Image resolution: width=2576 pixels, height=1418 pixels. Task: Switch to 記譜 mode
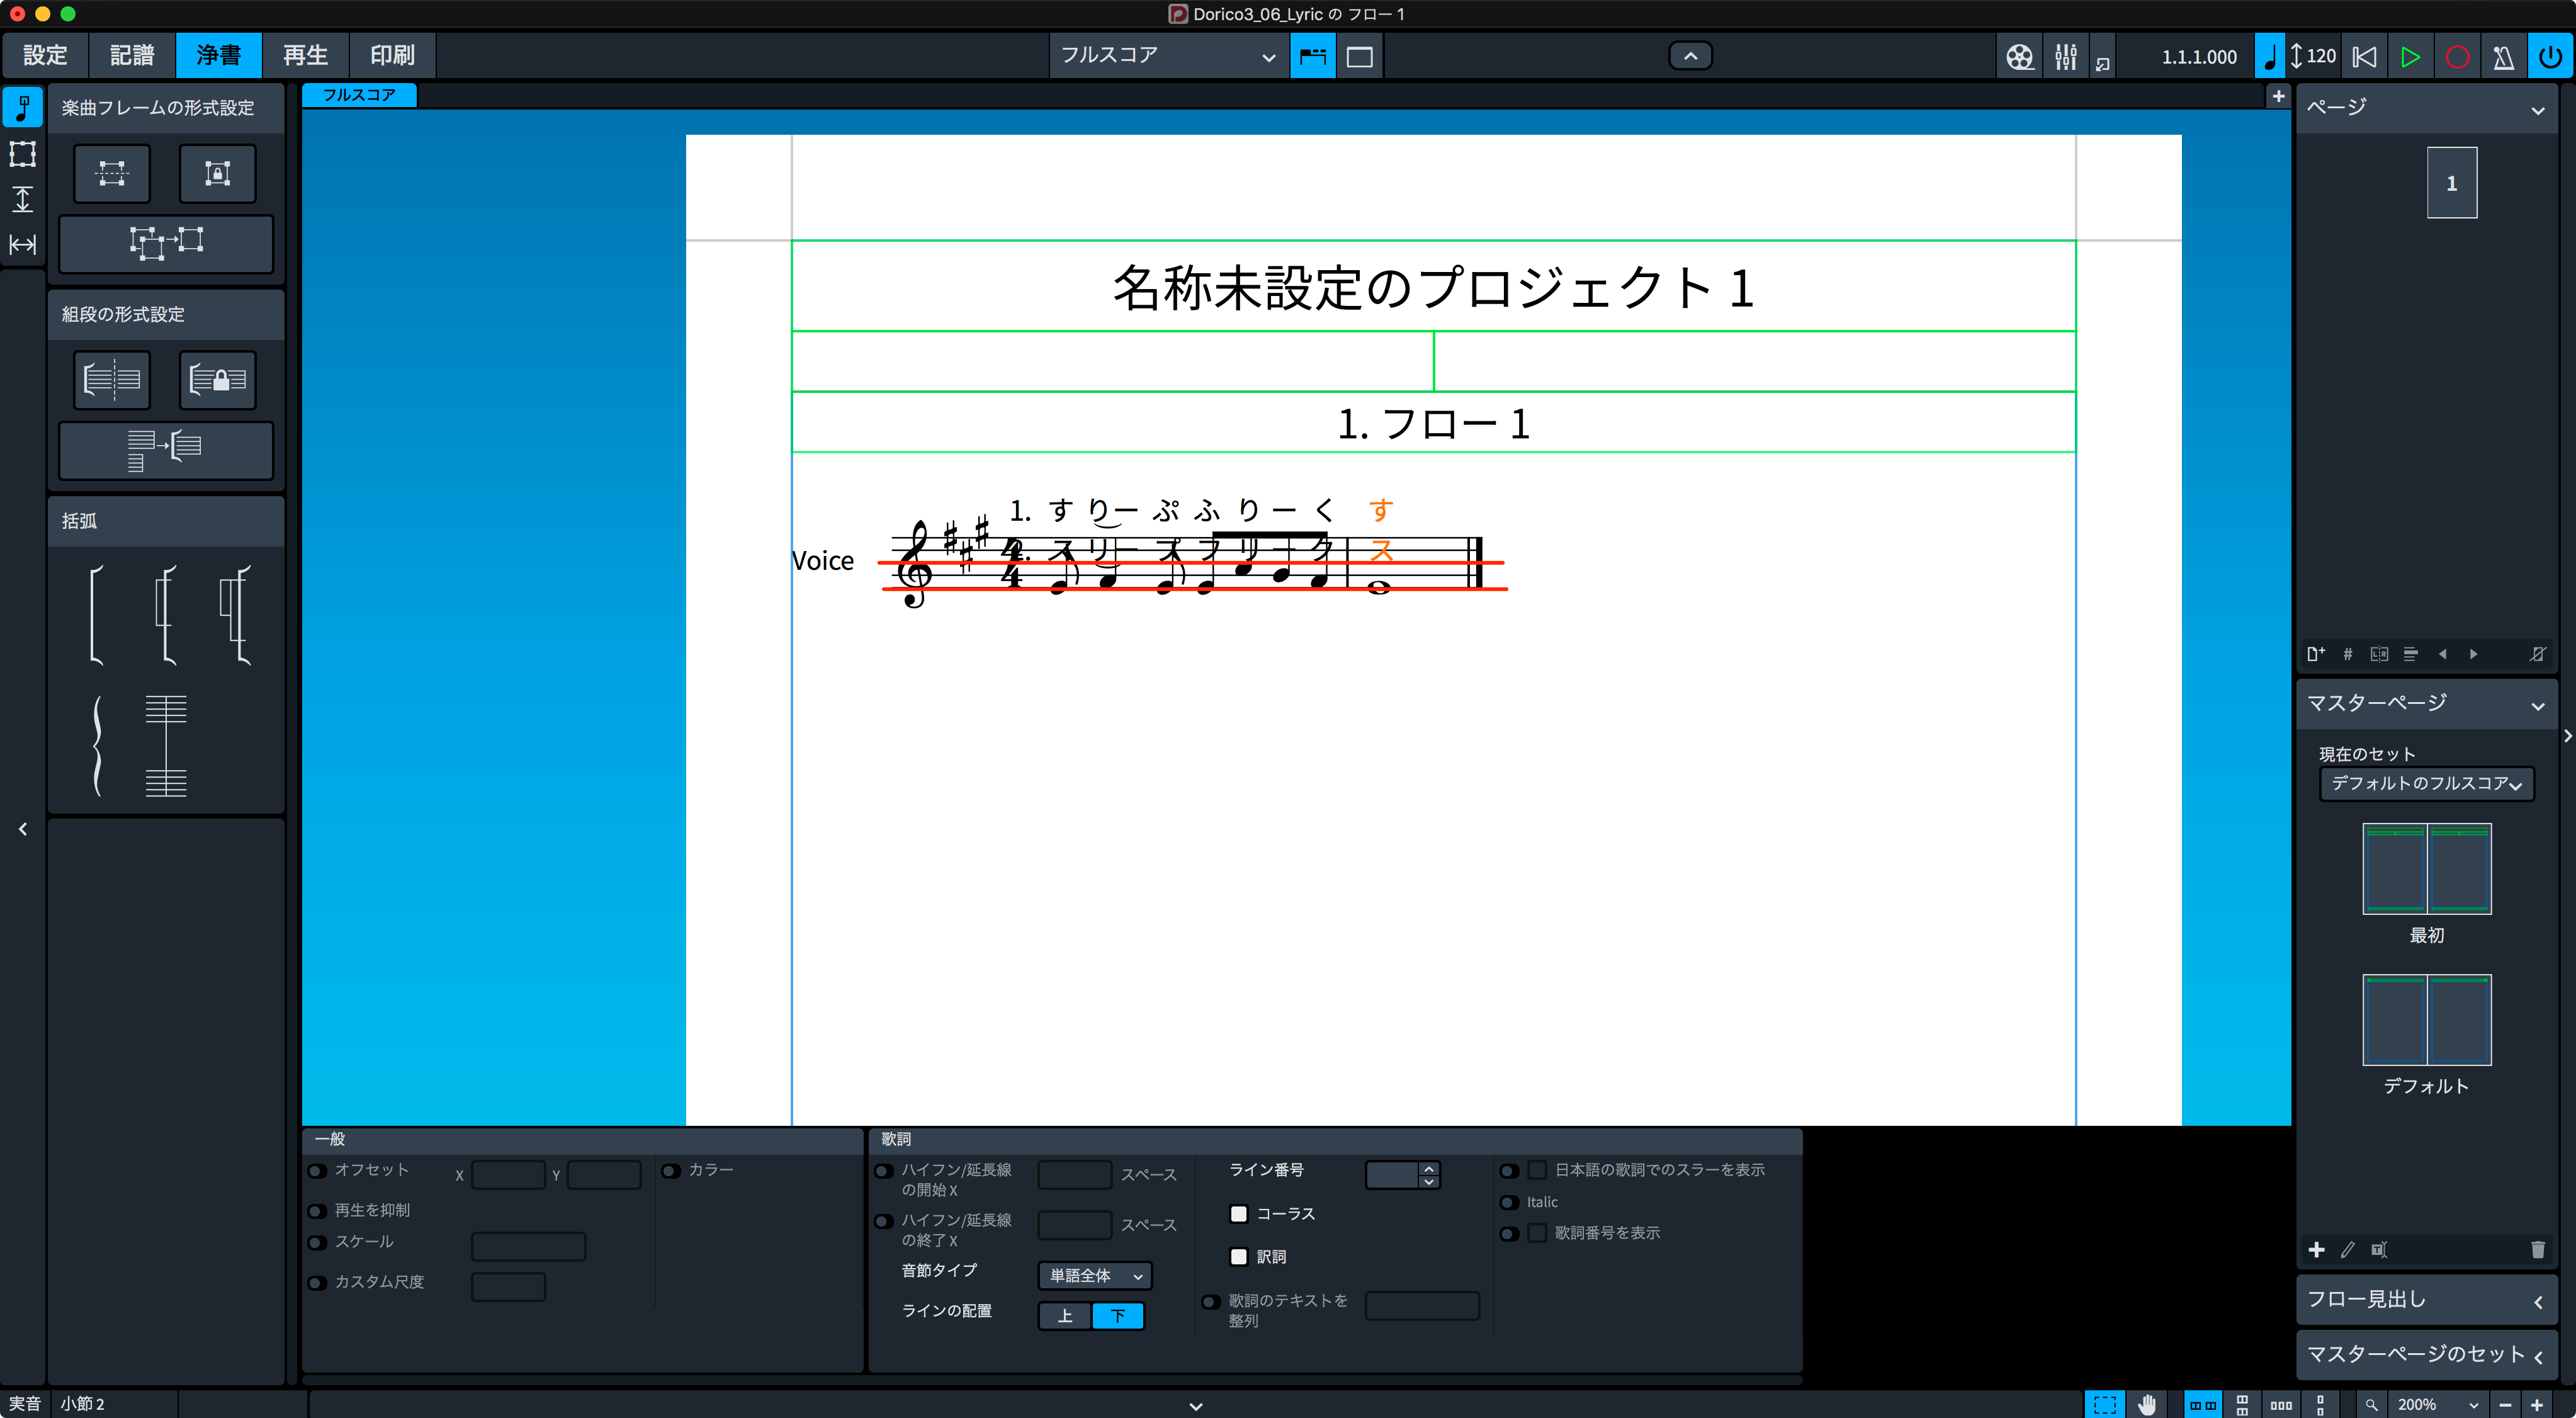point(132,55)
